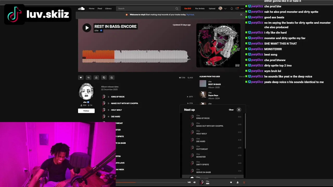Click the user profile avatar
The height and width of the screenshot is (187, 333).
[221, 9]
